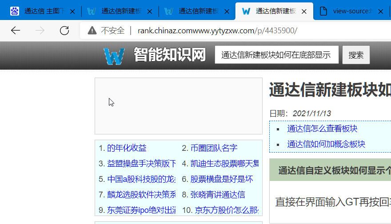Close the Baidu 通达信 主图 tab
Viewport: 391px width, 224px height.
point(73,12)
